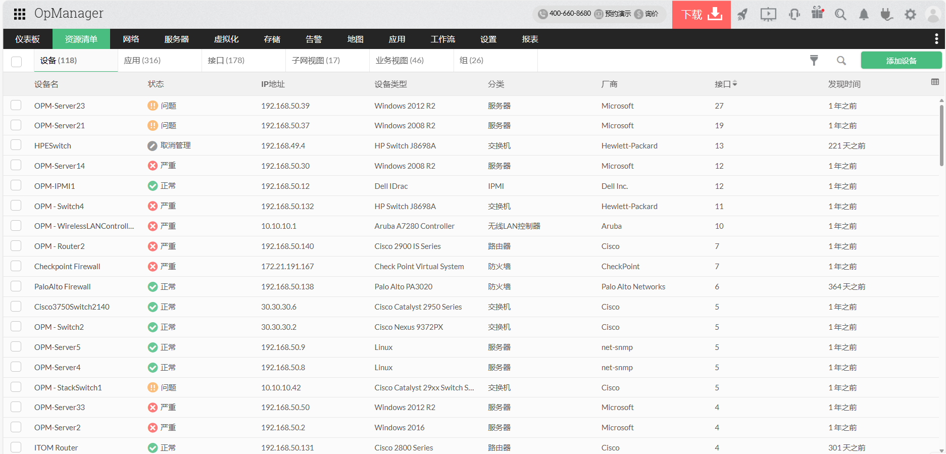Click the magnifier search icon in header
The height and width of the screenshot is (454, 946).
(840, 14)
